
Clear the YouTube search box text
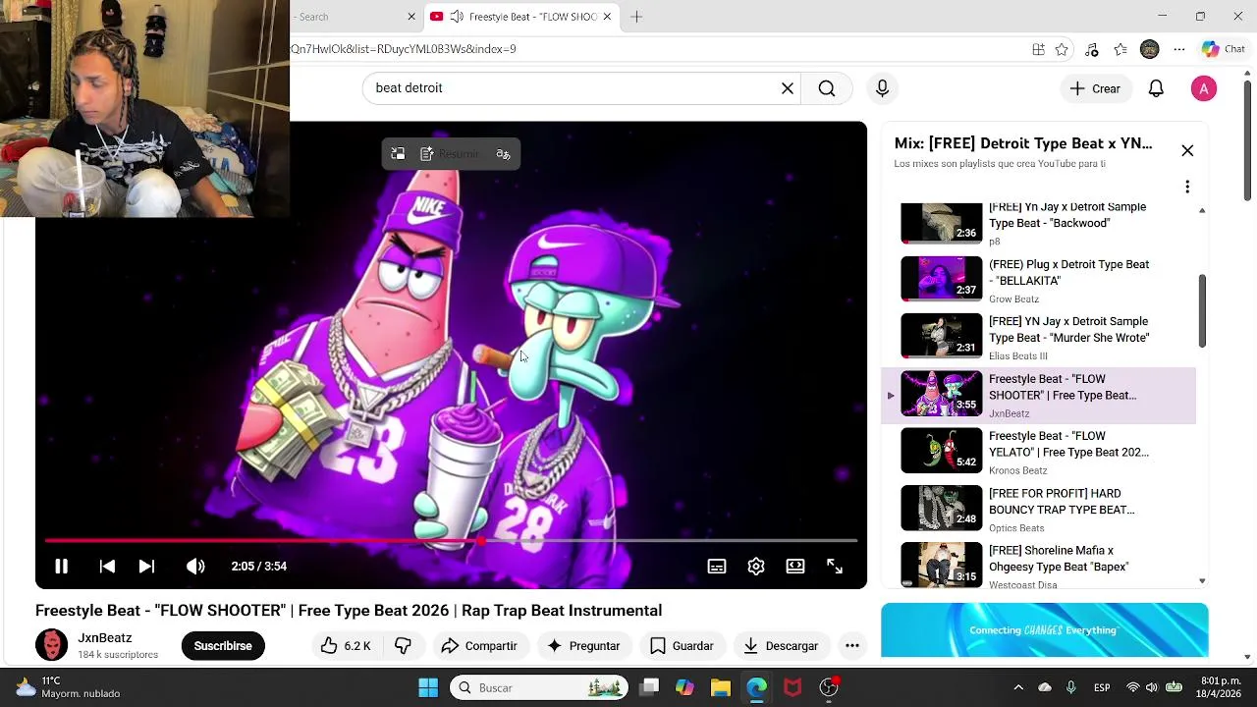788,88
